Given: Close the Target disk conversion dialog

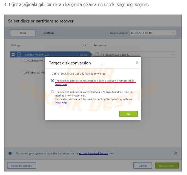Looking at the screenshot, I should pyautogui.click(x=137, y=63).
